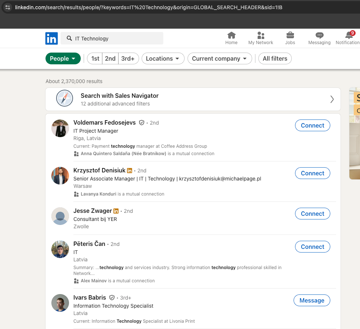Open the All filters panel
This screenshot has width=360, height=329.
coord(275,58)
